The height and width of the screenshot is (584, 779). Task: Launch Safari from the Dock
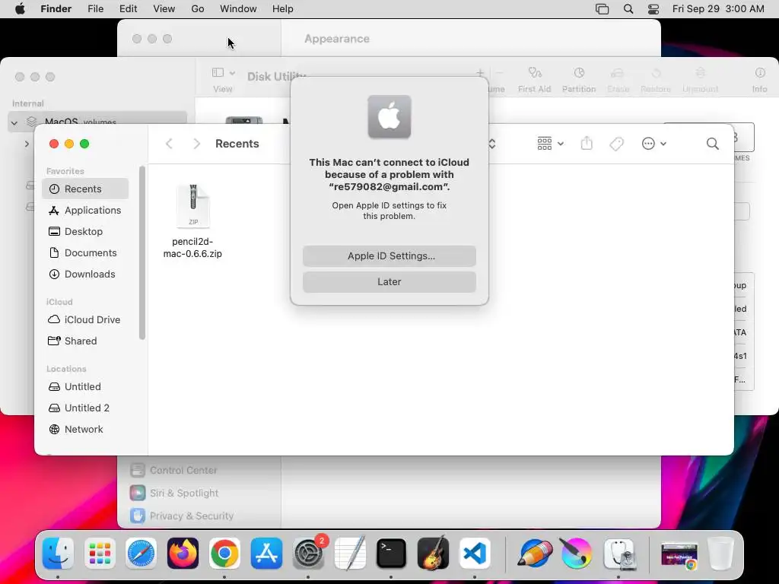click(x=141, y=554)
